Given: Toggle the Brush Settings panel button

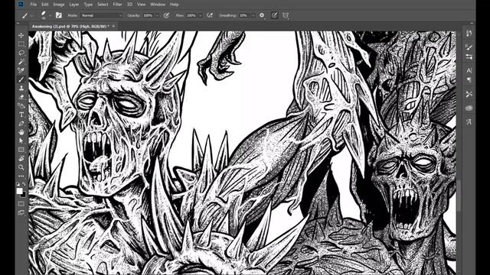Looking at the screenshot, I should click(x=58, y=15).
